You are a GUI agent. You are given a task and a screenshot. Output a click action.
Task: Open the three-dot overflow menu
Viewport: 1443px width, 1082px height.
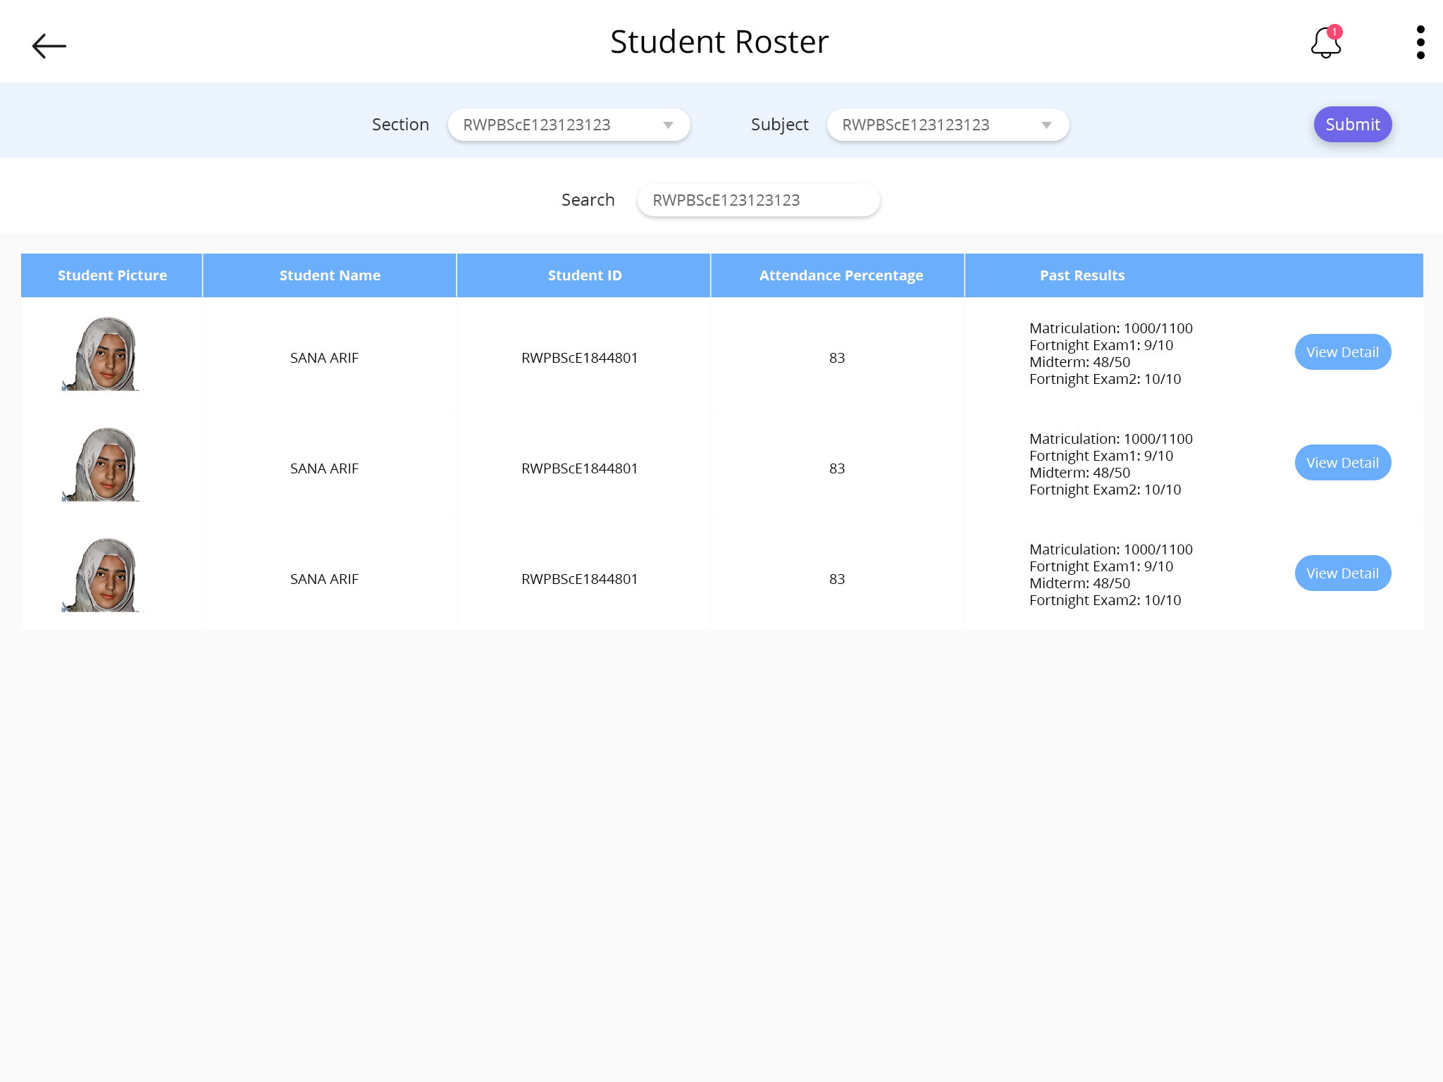(x=1420, y=42)
